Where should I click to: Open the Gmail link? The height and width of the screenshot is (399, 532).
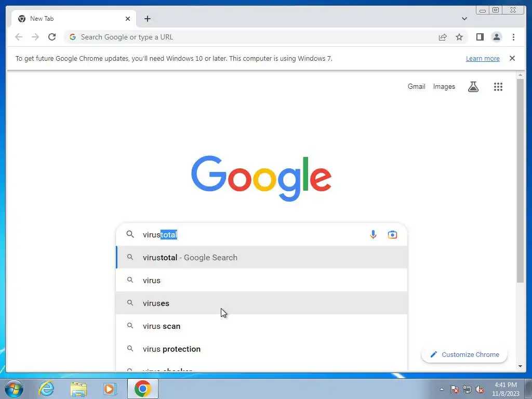(x=416, y=87)
